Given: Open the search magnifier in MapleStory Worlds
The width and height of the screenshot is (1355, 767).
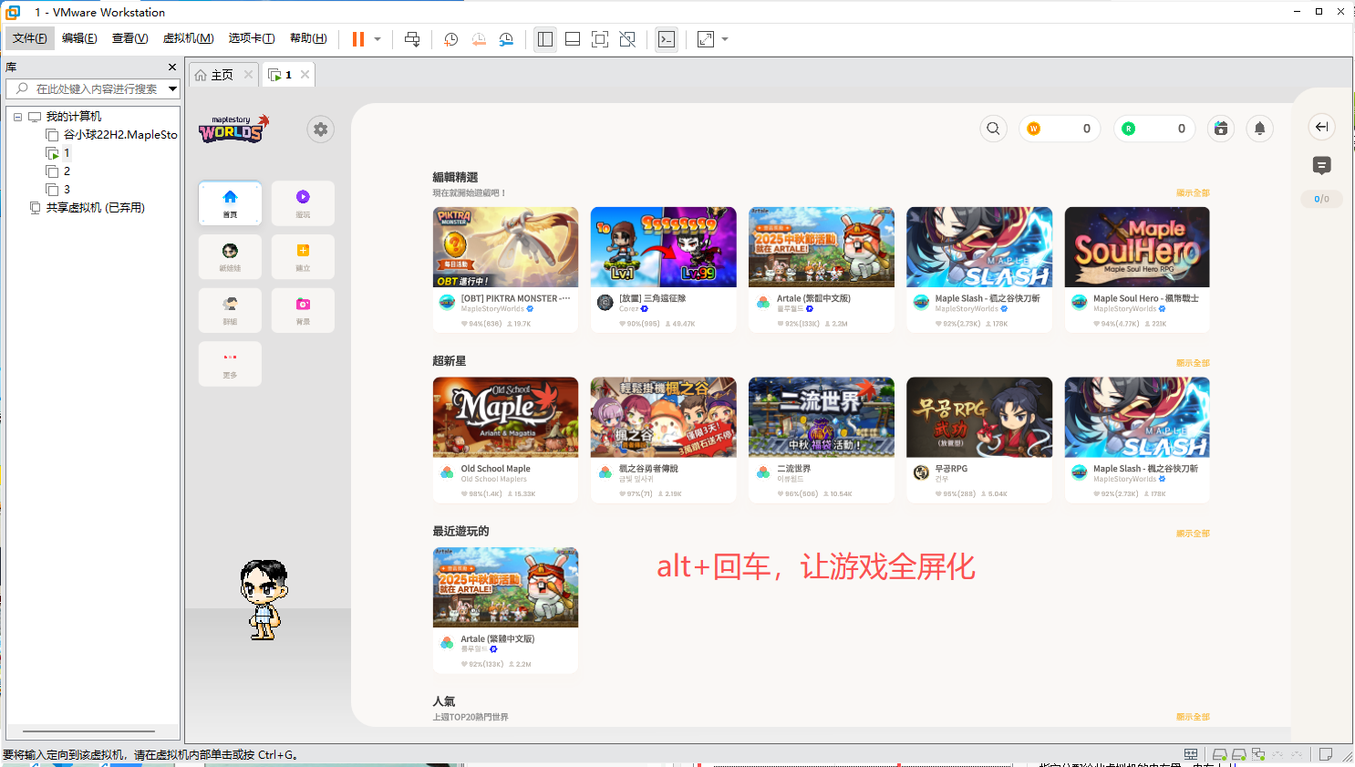Looking at the screenshot, I should point(993,129).
